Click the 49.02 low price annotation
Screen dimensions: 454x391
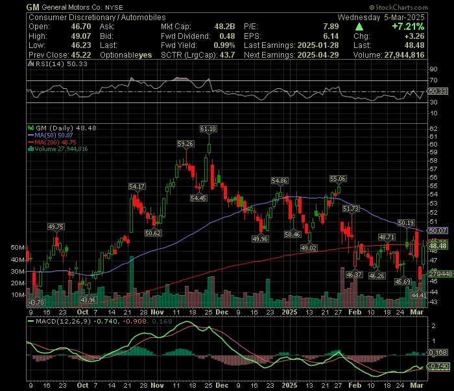[309, 248]
